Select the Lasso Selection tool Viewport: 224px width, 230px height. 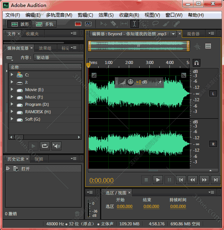156,24
